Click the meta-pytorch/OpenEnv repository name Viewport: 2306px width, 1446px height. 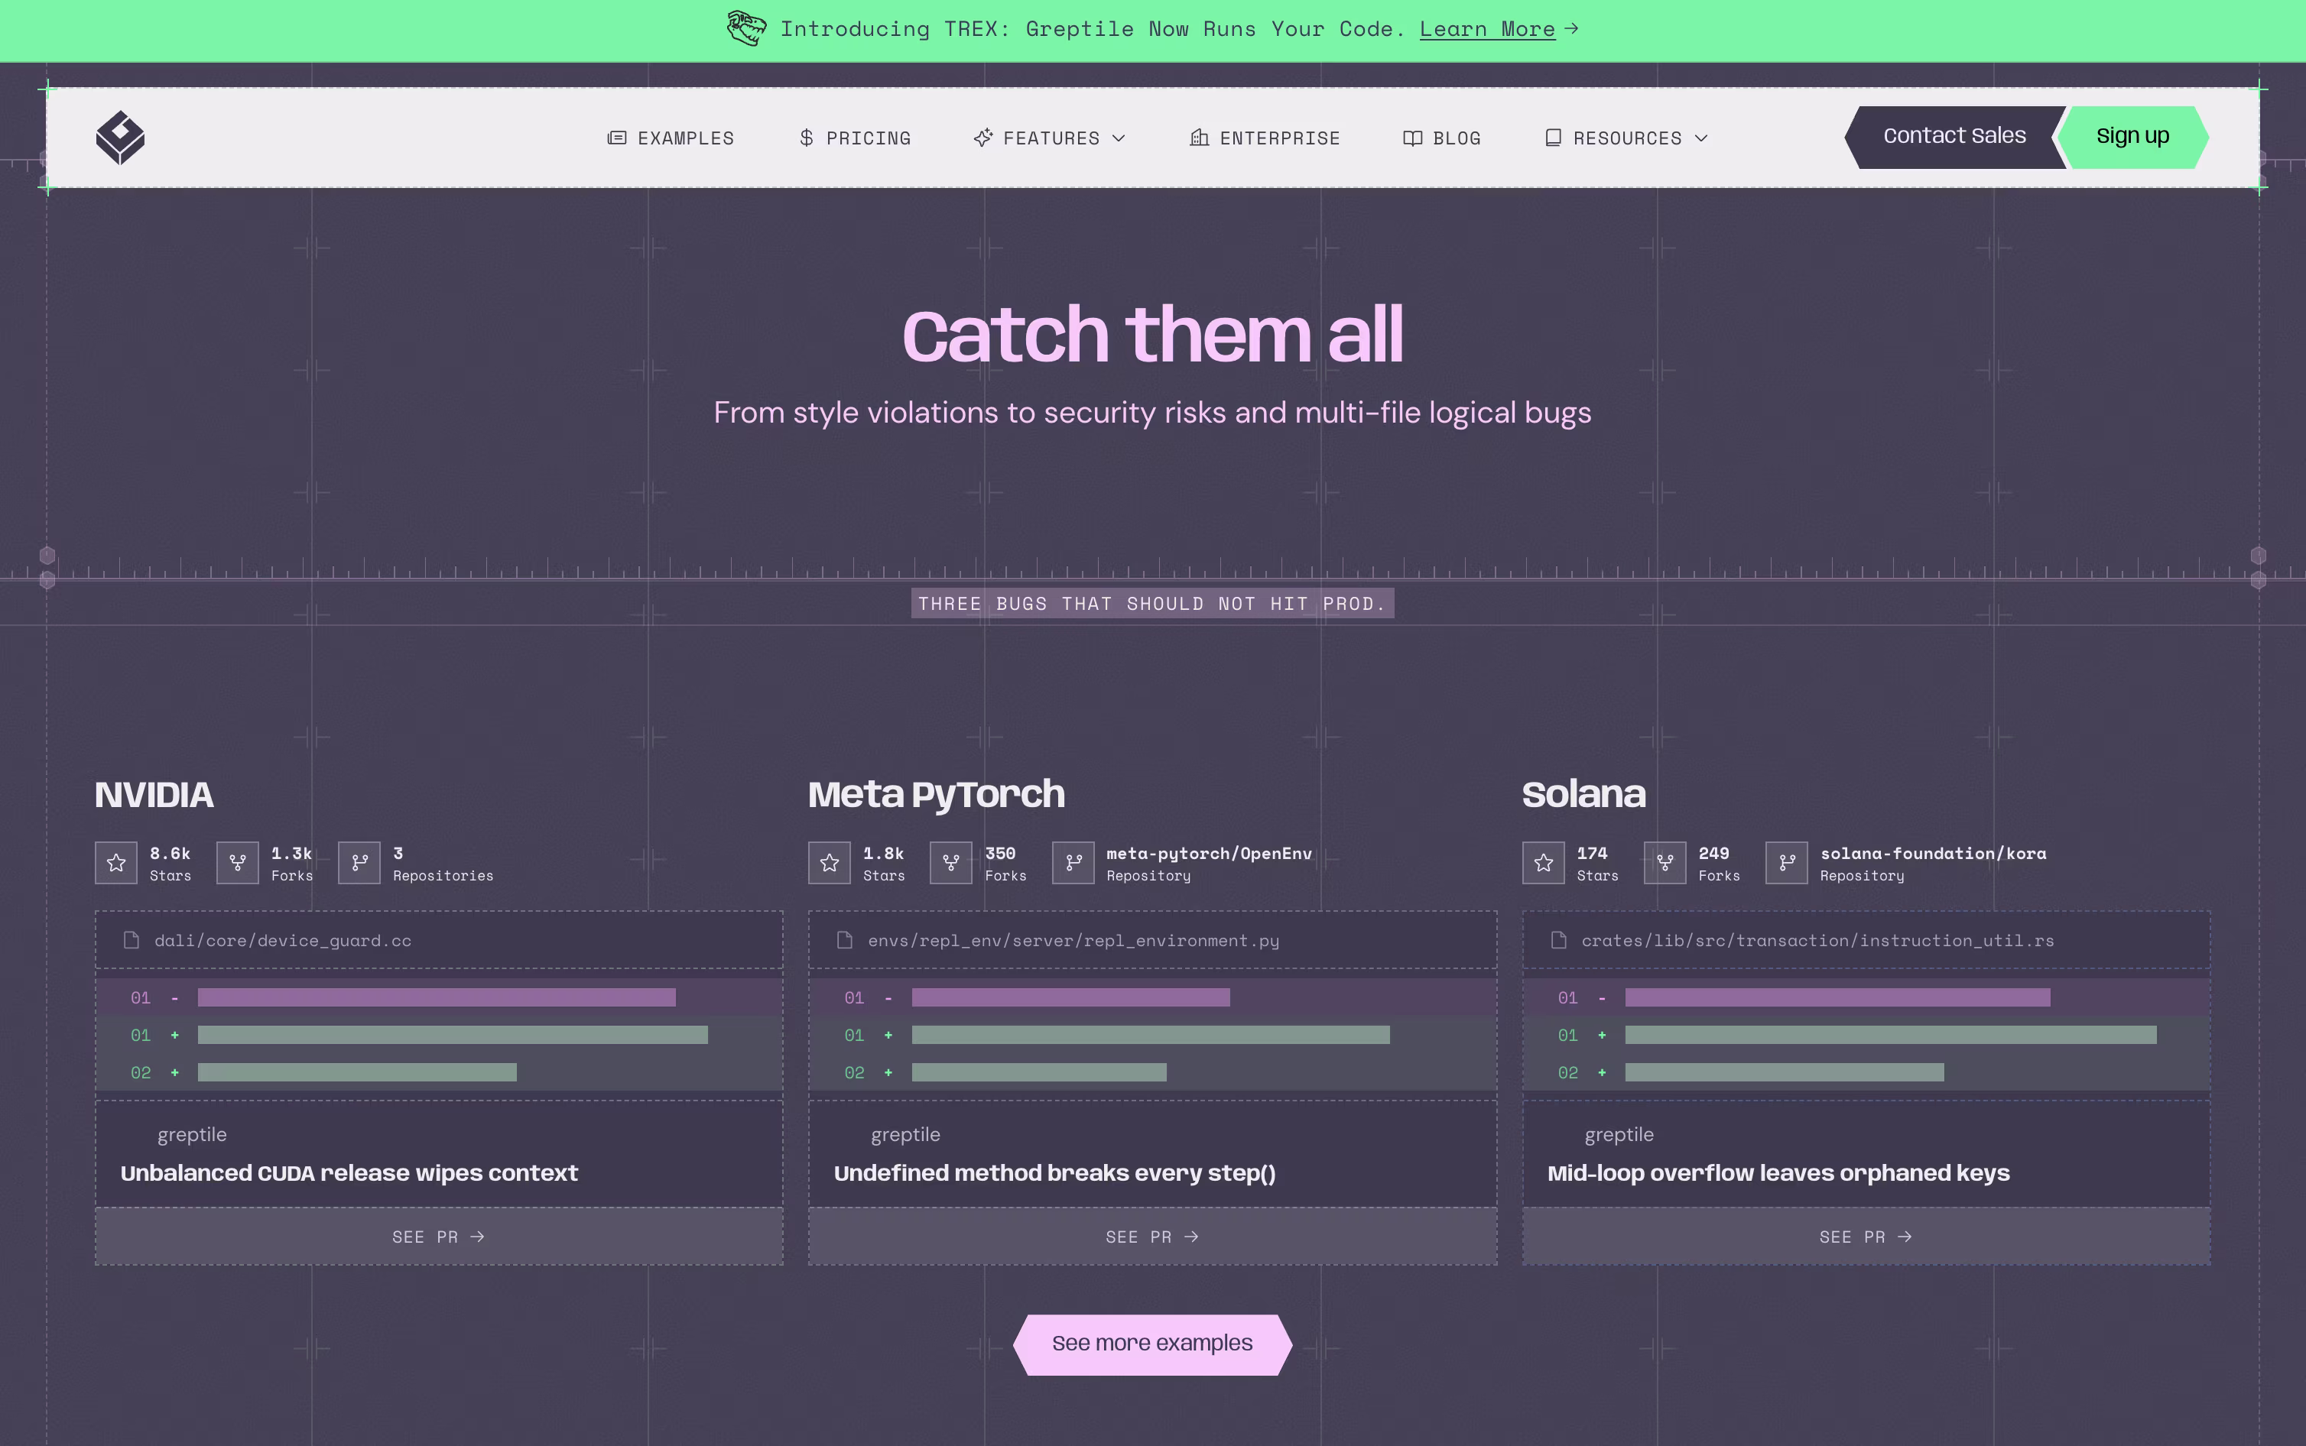pyautogui.click(x=1209, y=853)
